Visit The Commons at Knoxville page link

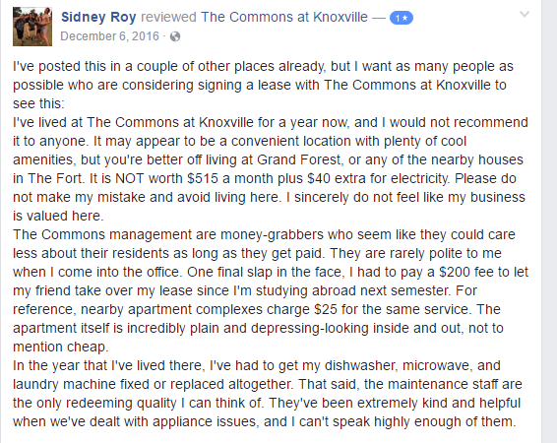(284, 17)
